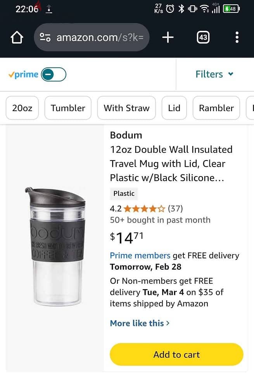Image resolution: width=254 pixels, height=373 pixels.
Task: Disable the Prime filter toggle
Action: [x=54, y=74]
